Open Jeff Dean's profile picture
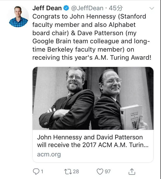This screenshot has width=161, height=179. pyautogui.click(x=18, y=17)
